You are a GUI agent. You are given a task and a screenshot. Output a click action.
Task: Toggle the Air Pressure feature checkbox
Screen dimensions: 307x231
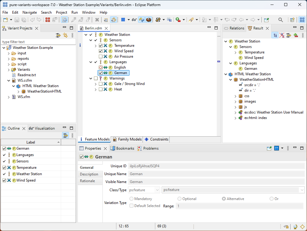click(x=101, y=56)
